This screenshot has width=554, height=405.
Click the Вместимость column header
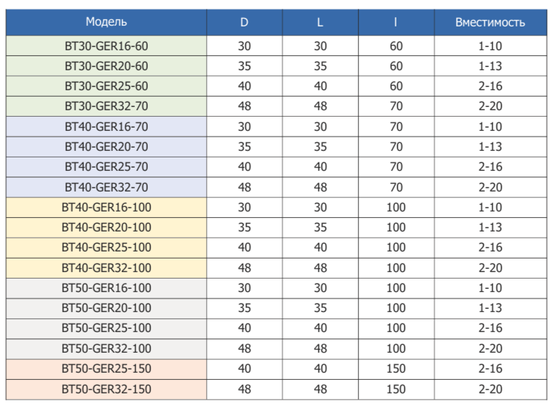click(490, 22)
